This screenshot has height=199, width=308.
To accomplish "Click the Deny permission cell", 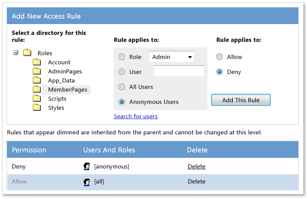I will (x=19, y=166).
